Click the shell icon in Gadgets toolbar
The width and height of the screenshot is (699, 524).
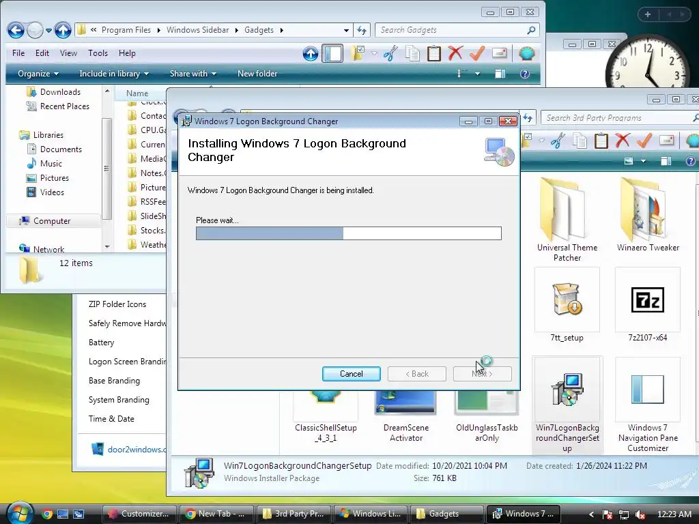click(526, 53)
